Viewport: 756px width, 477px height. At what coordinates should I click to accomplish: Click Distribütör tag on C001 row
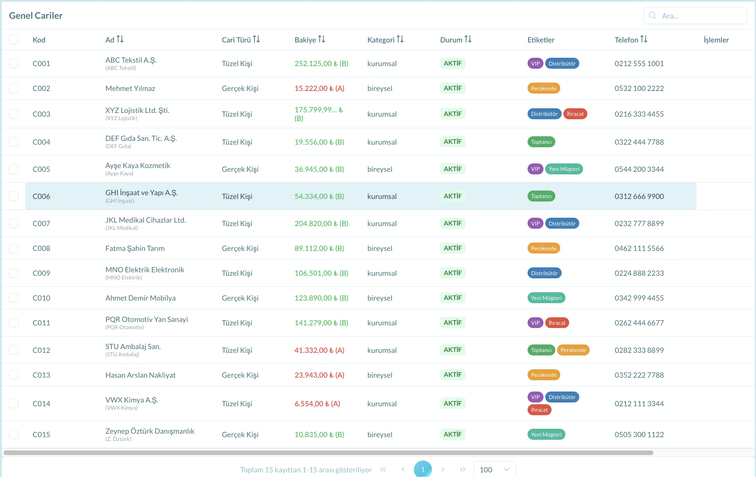[x=562, y=64]
